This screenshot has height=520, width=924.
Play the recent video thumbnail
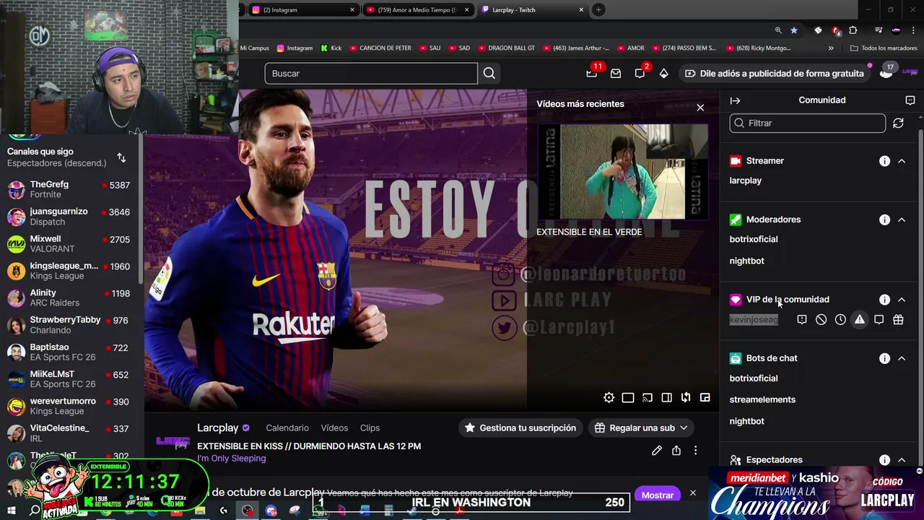pos(622,172)
